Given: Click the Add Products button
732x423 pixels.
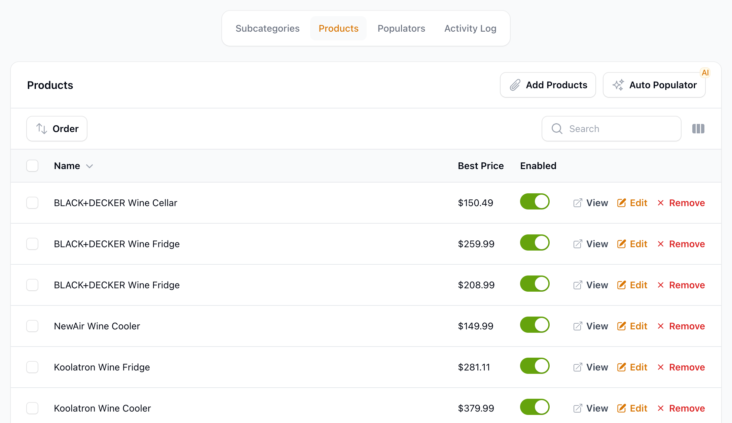Looking at the screenshot, I should (x=548, y=85).
